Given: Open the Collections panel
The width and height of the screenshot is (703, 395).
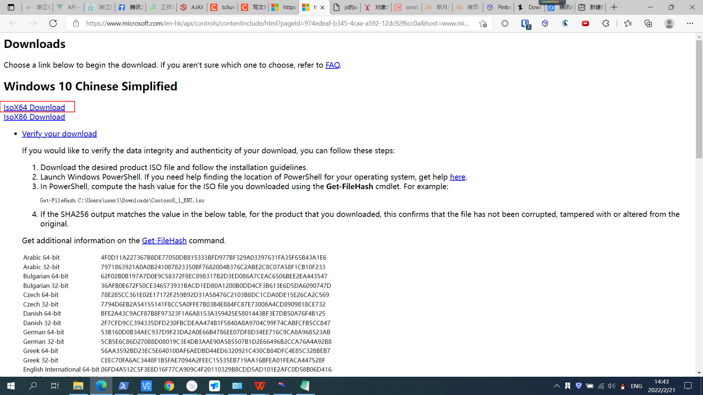Looking at the screenshot, I should pyautogui.click(x=648, y=23).
